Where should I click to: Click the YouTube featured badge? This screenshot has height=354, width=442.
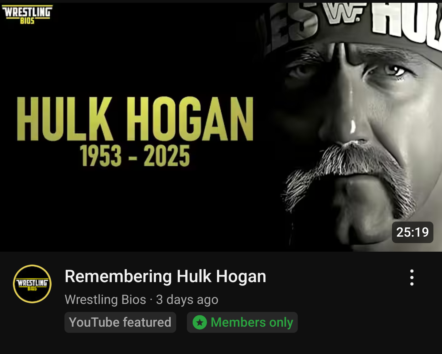point(120,322)
